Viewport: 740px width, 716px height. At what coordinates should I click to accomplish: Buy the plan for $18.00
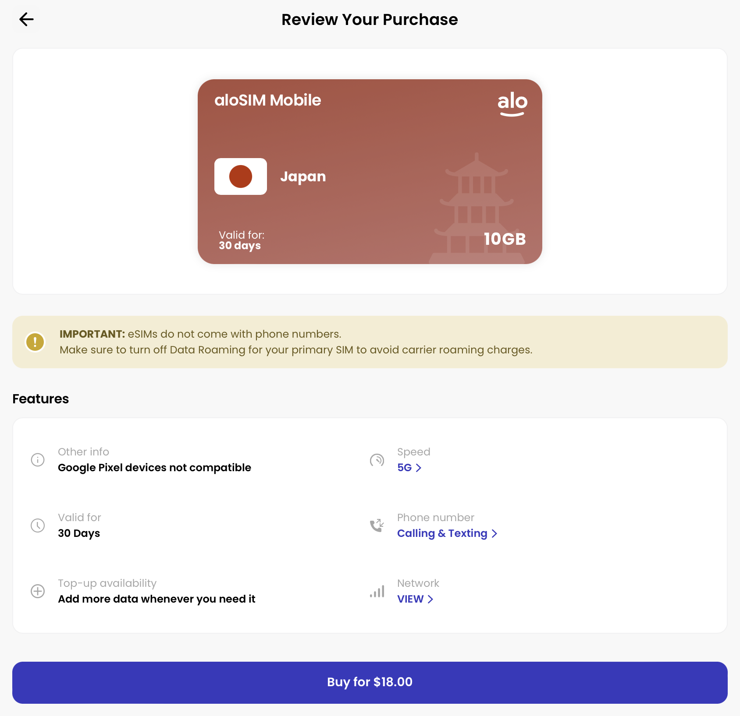370,683
